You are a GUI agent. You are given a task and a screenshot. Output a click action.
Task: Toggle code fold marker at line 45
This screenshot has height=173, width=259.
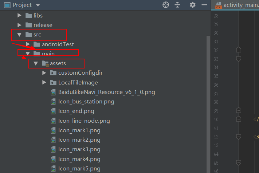[x=239, y=163]
